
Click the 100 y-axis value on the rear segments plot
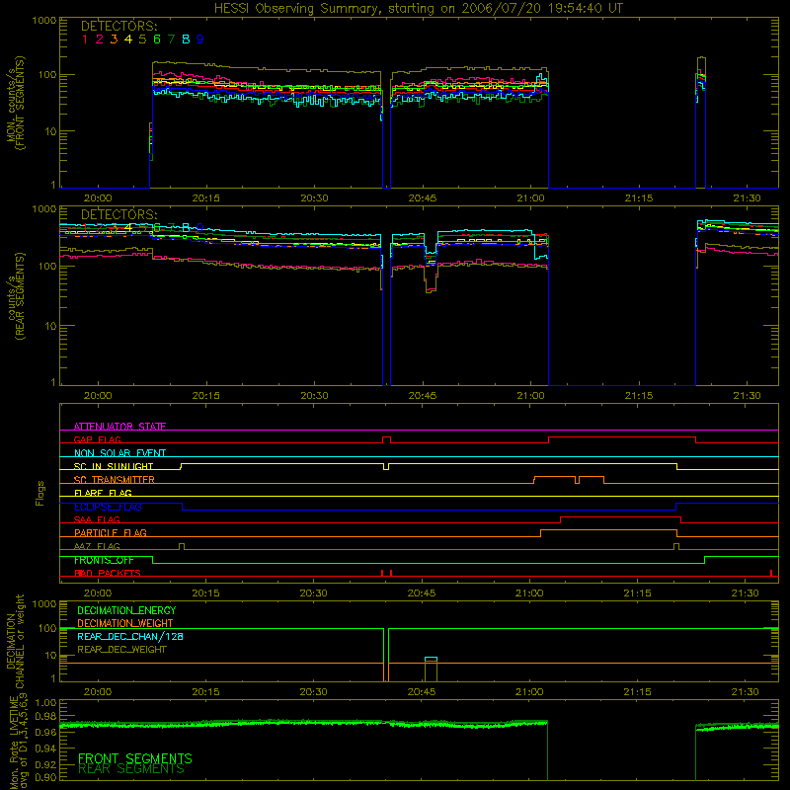[47, 266]
